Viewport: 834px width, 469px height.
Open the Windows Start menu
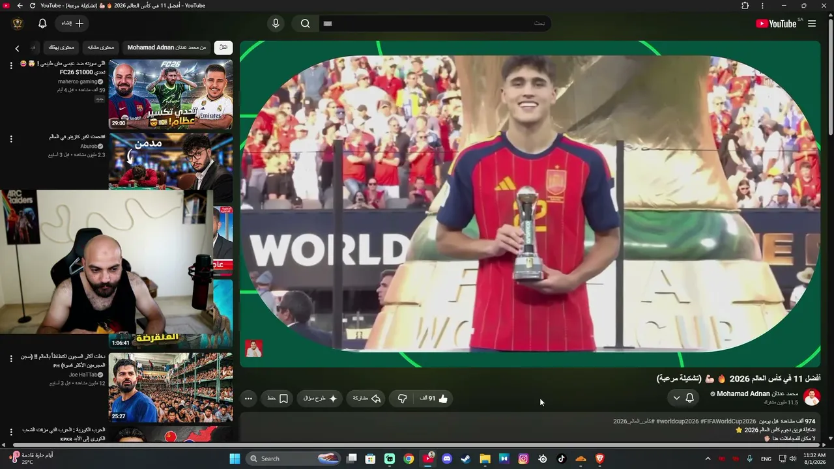click(235, 459)
